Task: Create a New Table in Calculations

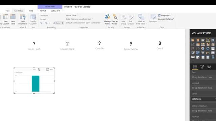Action: 13,19
